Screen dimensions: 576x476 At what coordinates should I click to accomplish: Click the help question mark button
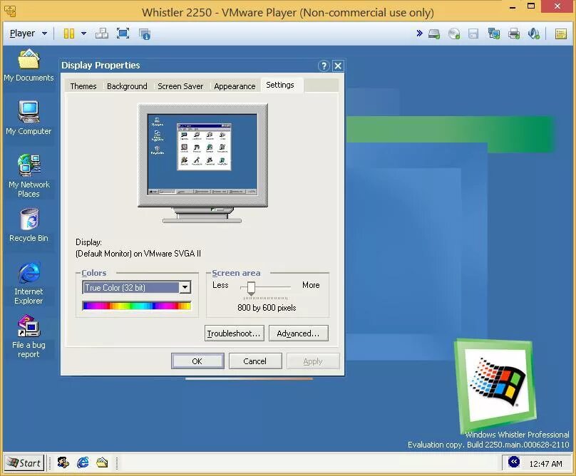[324, 66]
